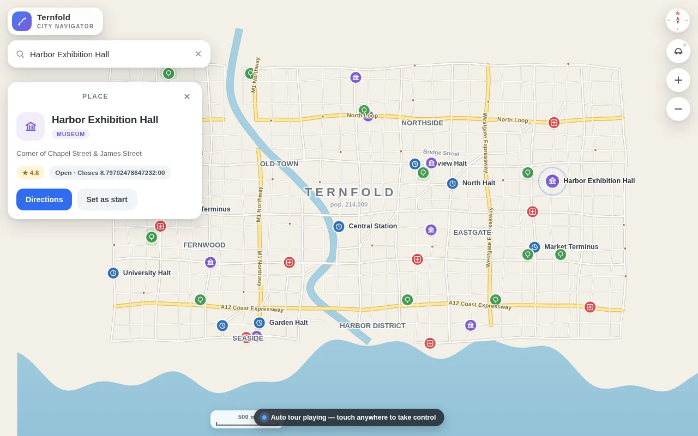The width and height of the screenshot is (698, 436).
Task: Clear the search field with the X
Action: (x=198, y=54)
